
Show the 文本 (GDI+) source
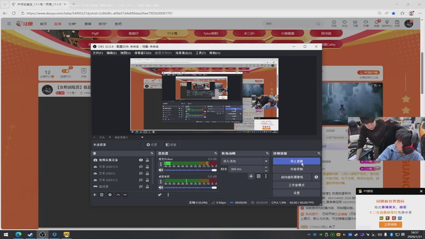click(x=141, y=174)
